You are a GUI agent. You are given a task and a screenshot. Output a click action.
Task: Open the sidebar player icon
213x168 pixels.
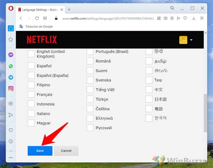[x=11, y=103]
